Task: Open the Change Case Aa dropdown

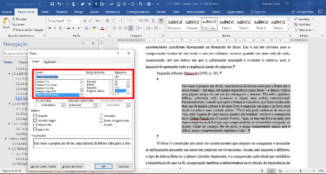Action: click(x=98, y=21)
